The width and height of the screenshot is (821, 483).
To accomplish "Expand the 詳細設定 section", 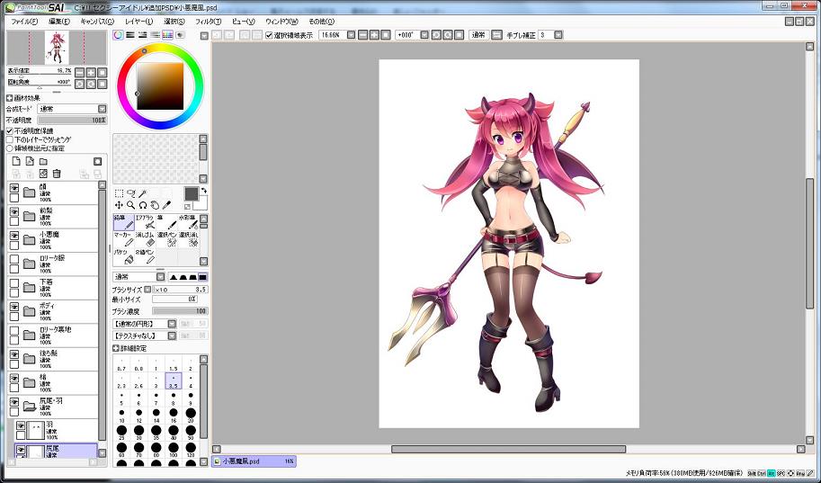I will point(116,348).
